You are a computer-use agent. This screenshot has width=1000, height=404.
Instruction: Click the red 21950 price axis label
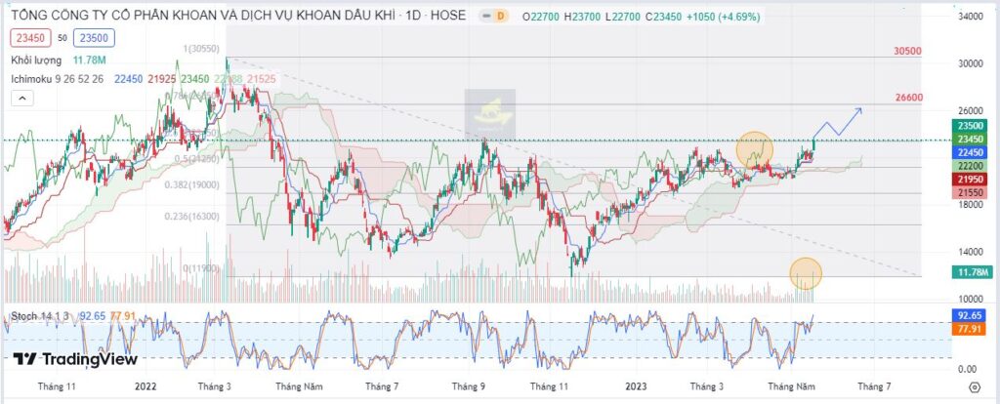(x=970, y=179)
